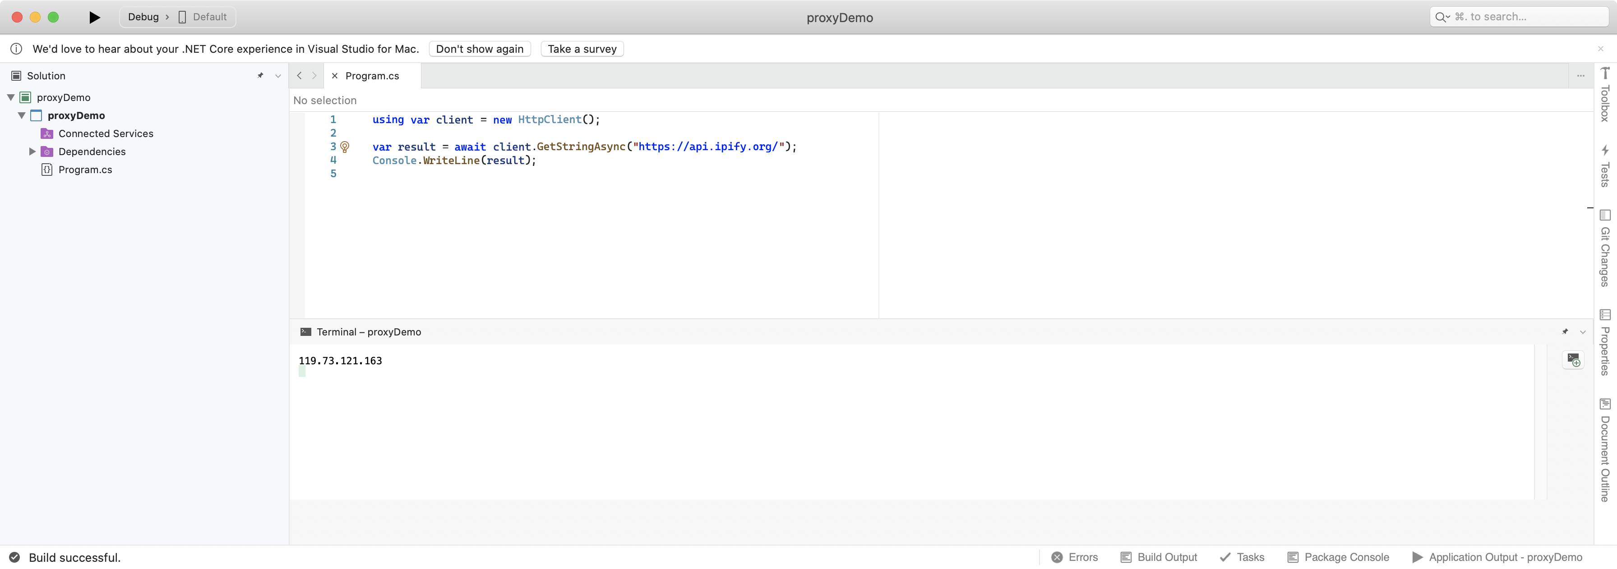Create a new terminal with the add icon

tap(1573, 359)
